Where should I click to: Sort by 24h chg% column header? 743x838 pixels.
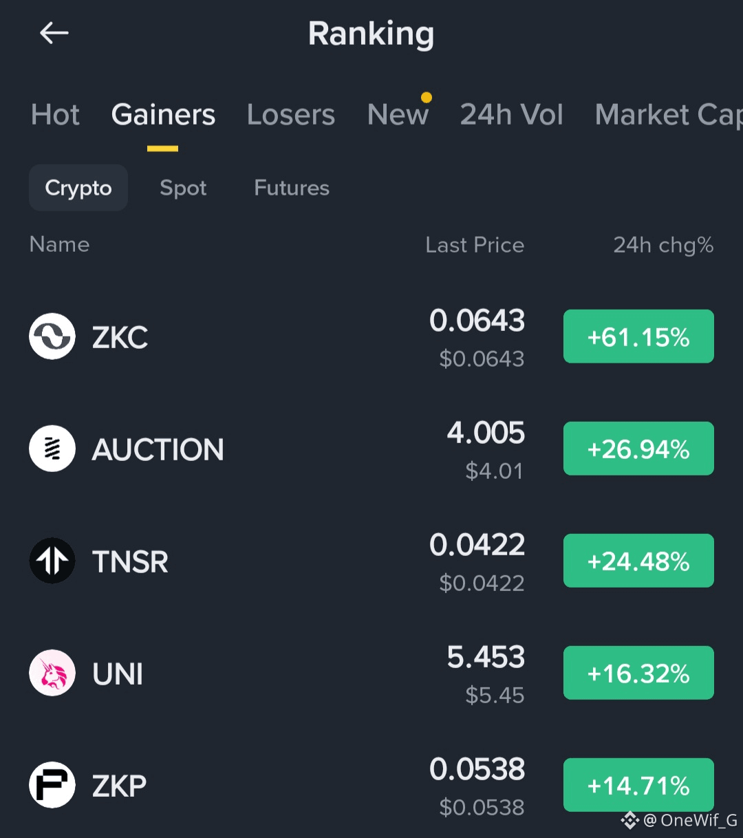point(663,245)
